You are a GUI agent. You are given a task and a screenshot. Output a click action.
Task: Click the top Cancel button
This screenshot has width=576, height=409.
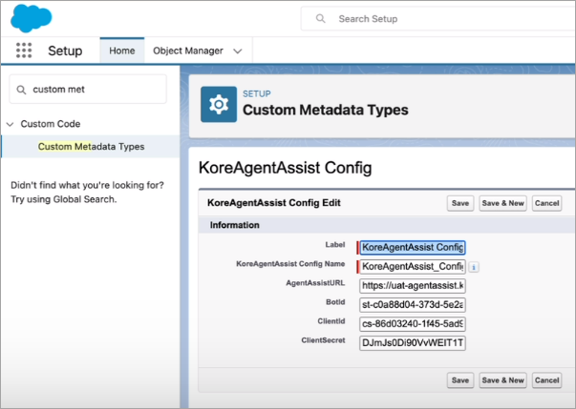pyautogui.click(x=546, y=203)
